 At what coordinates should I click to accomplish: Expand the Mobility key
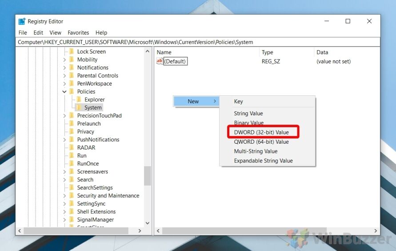click(64, 60)
